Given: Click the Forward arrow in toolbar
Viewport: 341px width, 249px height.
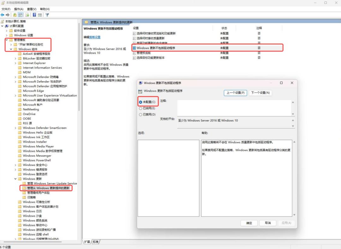Looking at the screenshot, I should tap(8, 15).
